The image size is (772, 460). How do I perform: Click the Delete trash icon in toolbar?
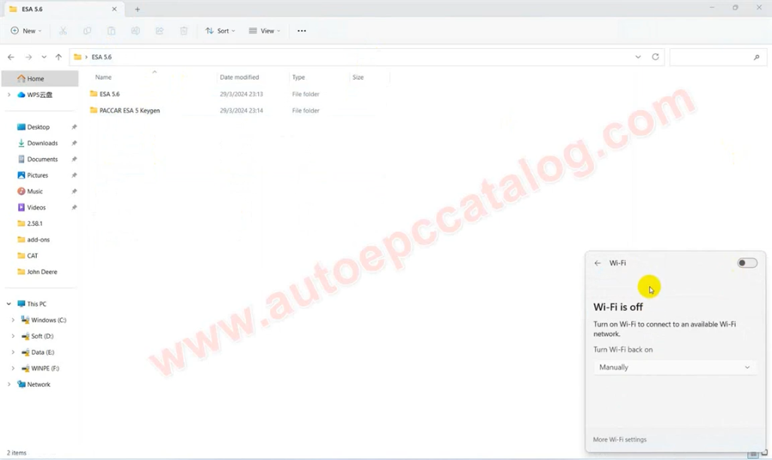coord(184,31)
